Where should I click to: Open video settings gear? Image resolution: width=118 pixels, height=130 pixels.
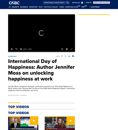pyautogui.click(x=67, y=49)
